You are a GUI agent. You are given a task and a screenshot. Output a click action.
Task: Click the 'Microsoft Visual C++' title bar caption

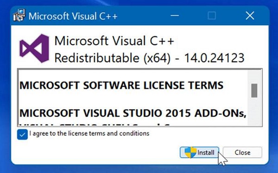[x=73, y=16]
